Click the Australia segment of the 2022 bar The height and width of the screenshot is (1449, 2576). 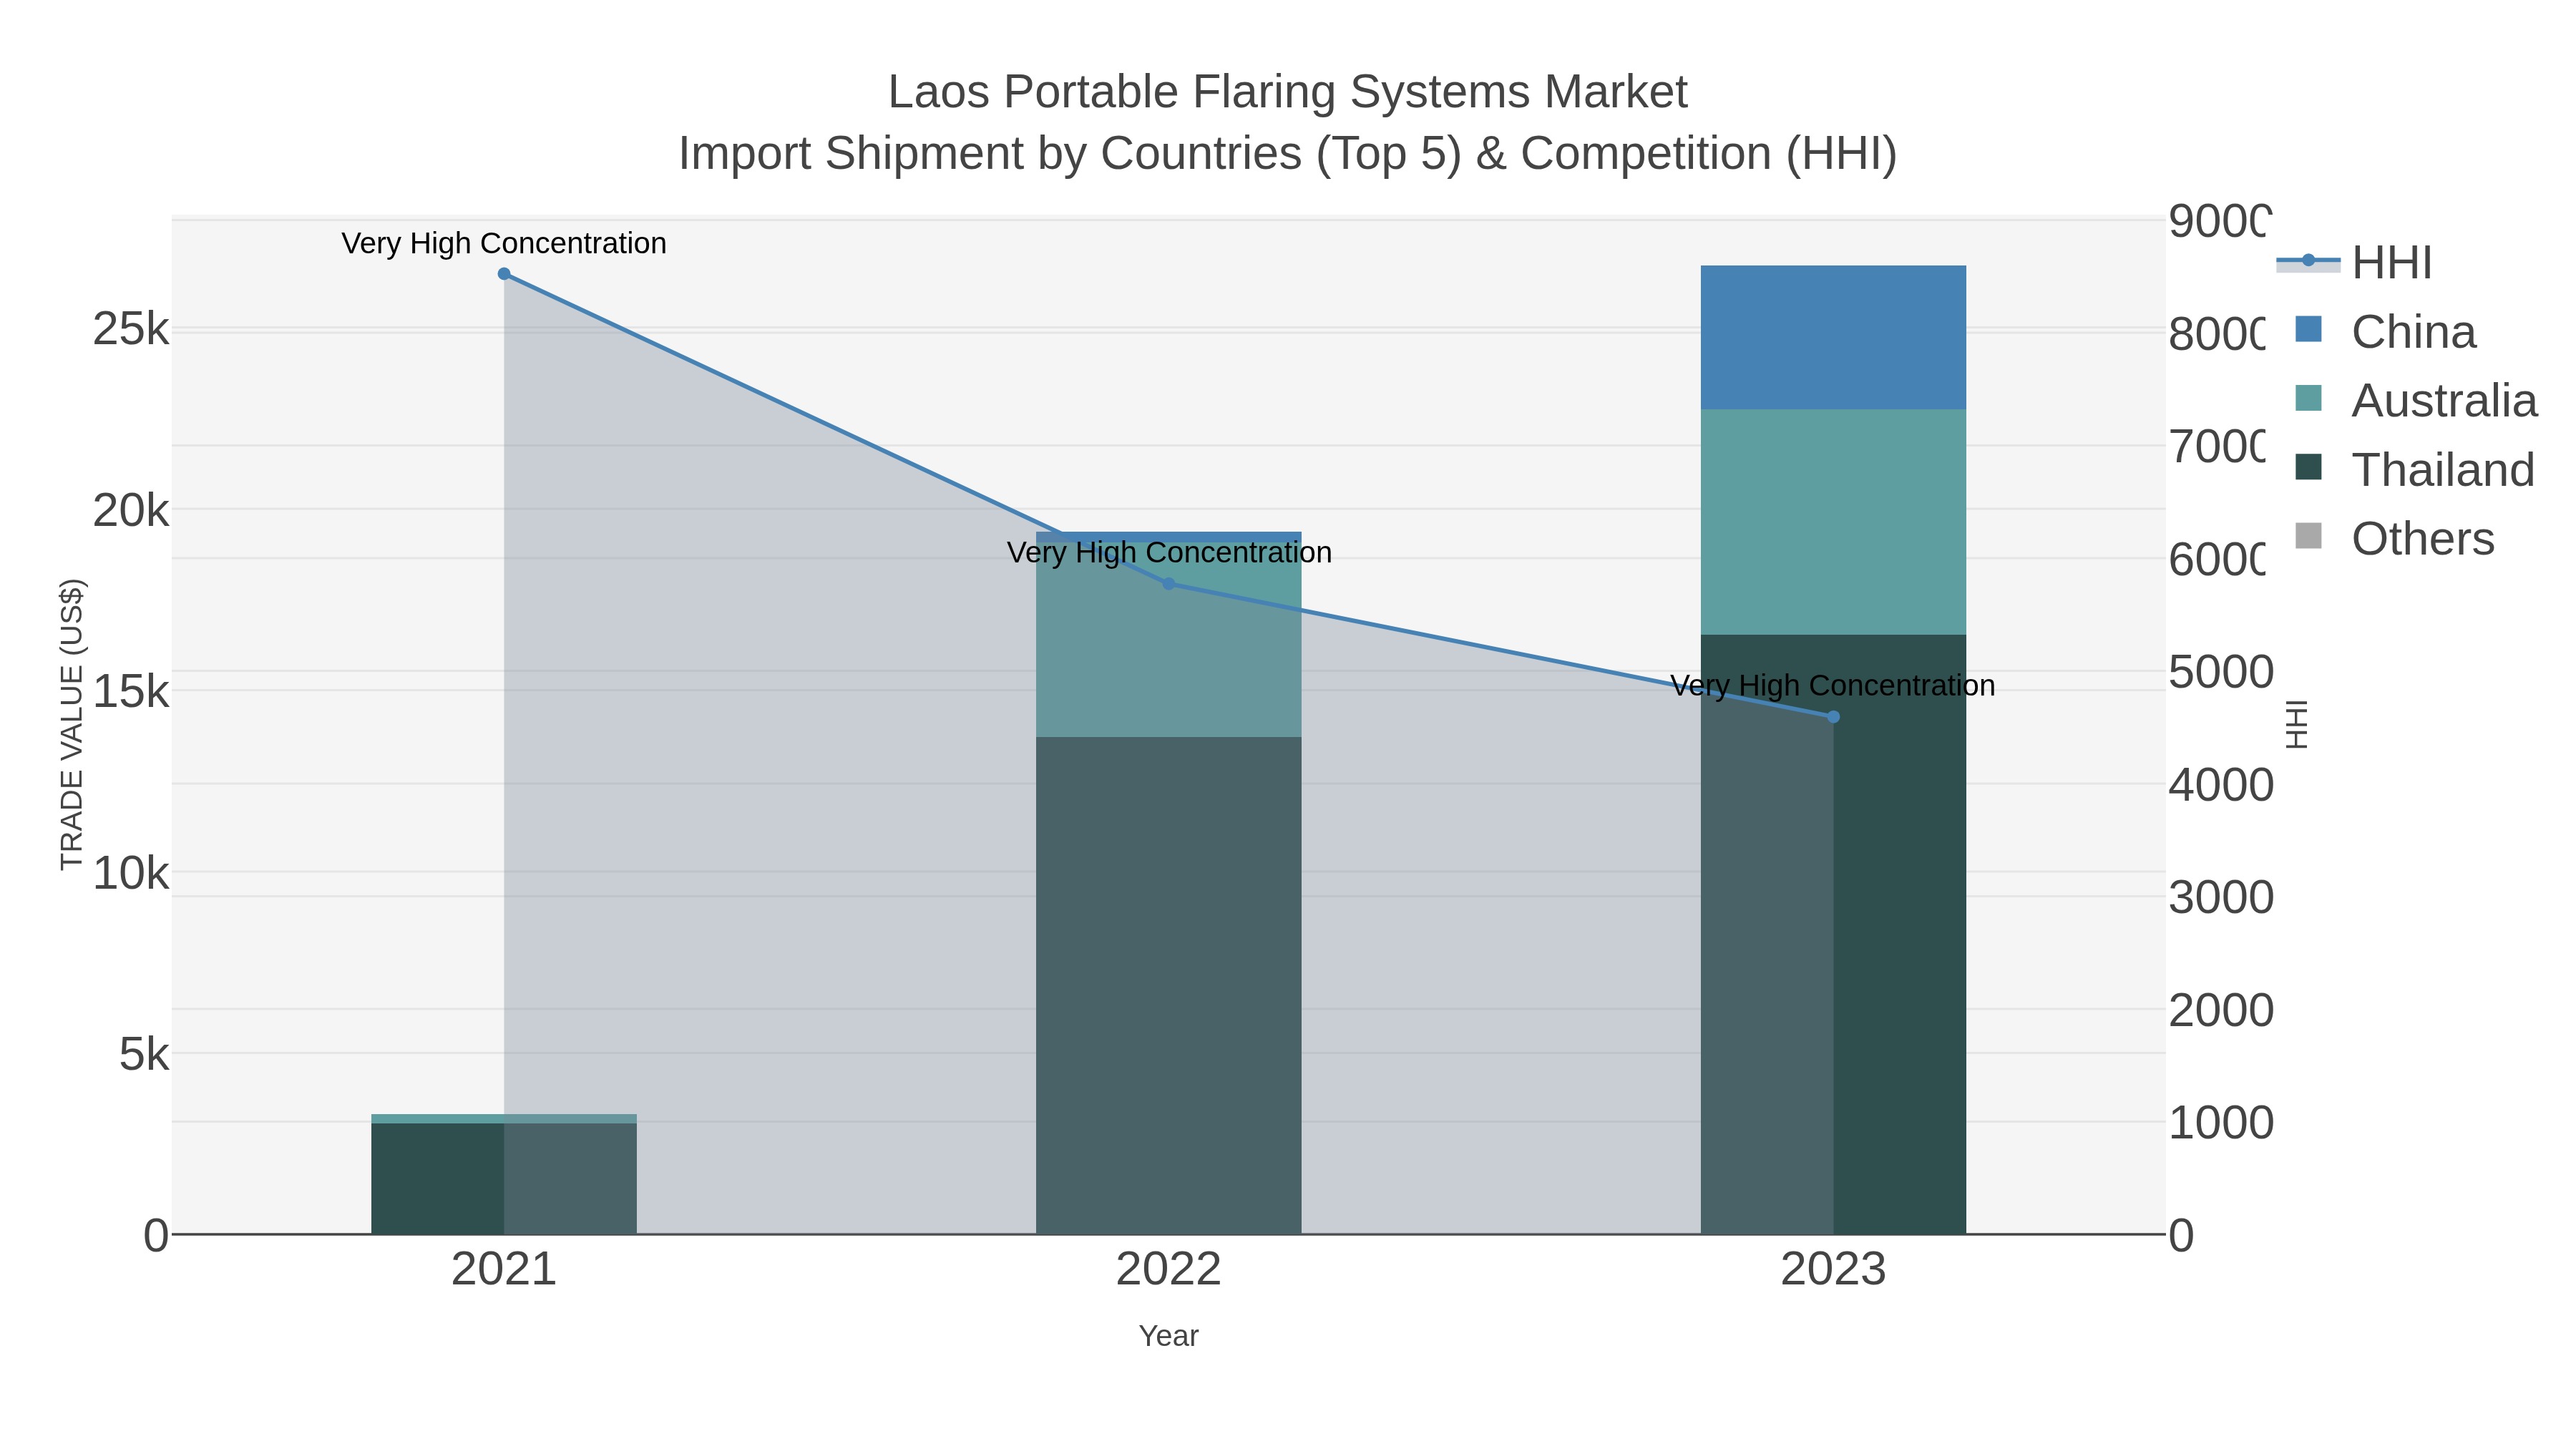pyautogui.click(x=1169, y=640)
